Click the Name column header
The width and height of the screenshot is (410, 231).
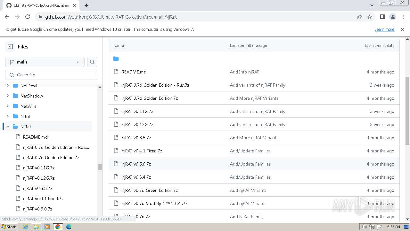(119, 46)
